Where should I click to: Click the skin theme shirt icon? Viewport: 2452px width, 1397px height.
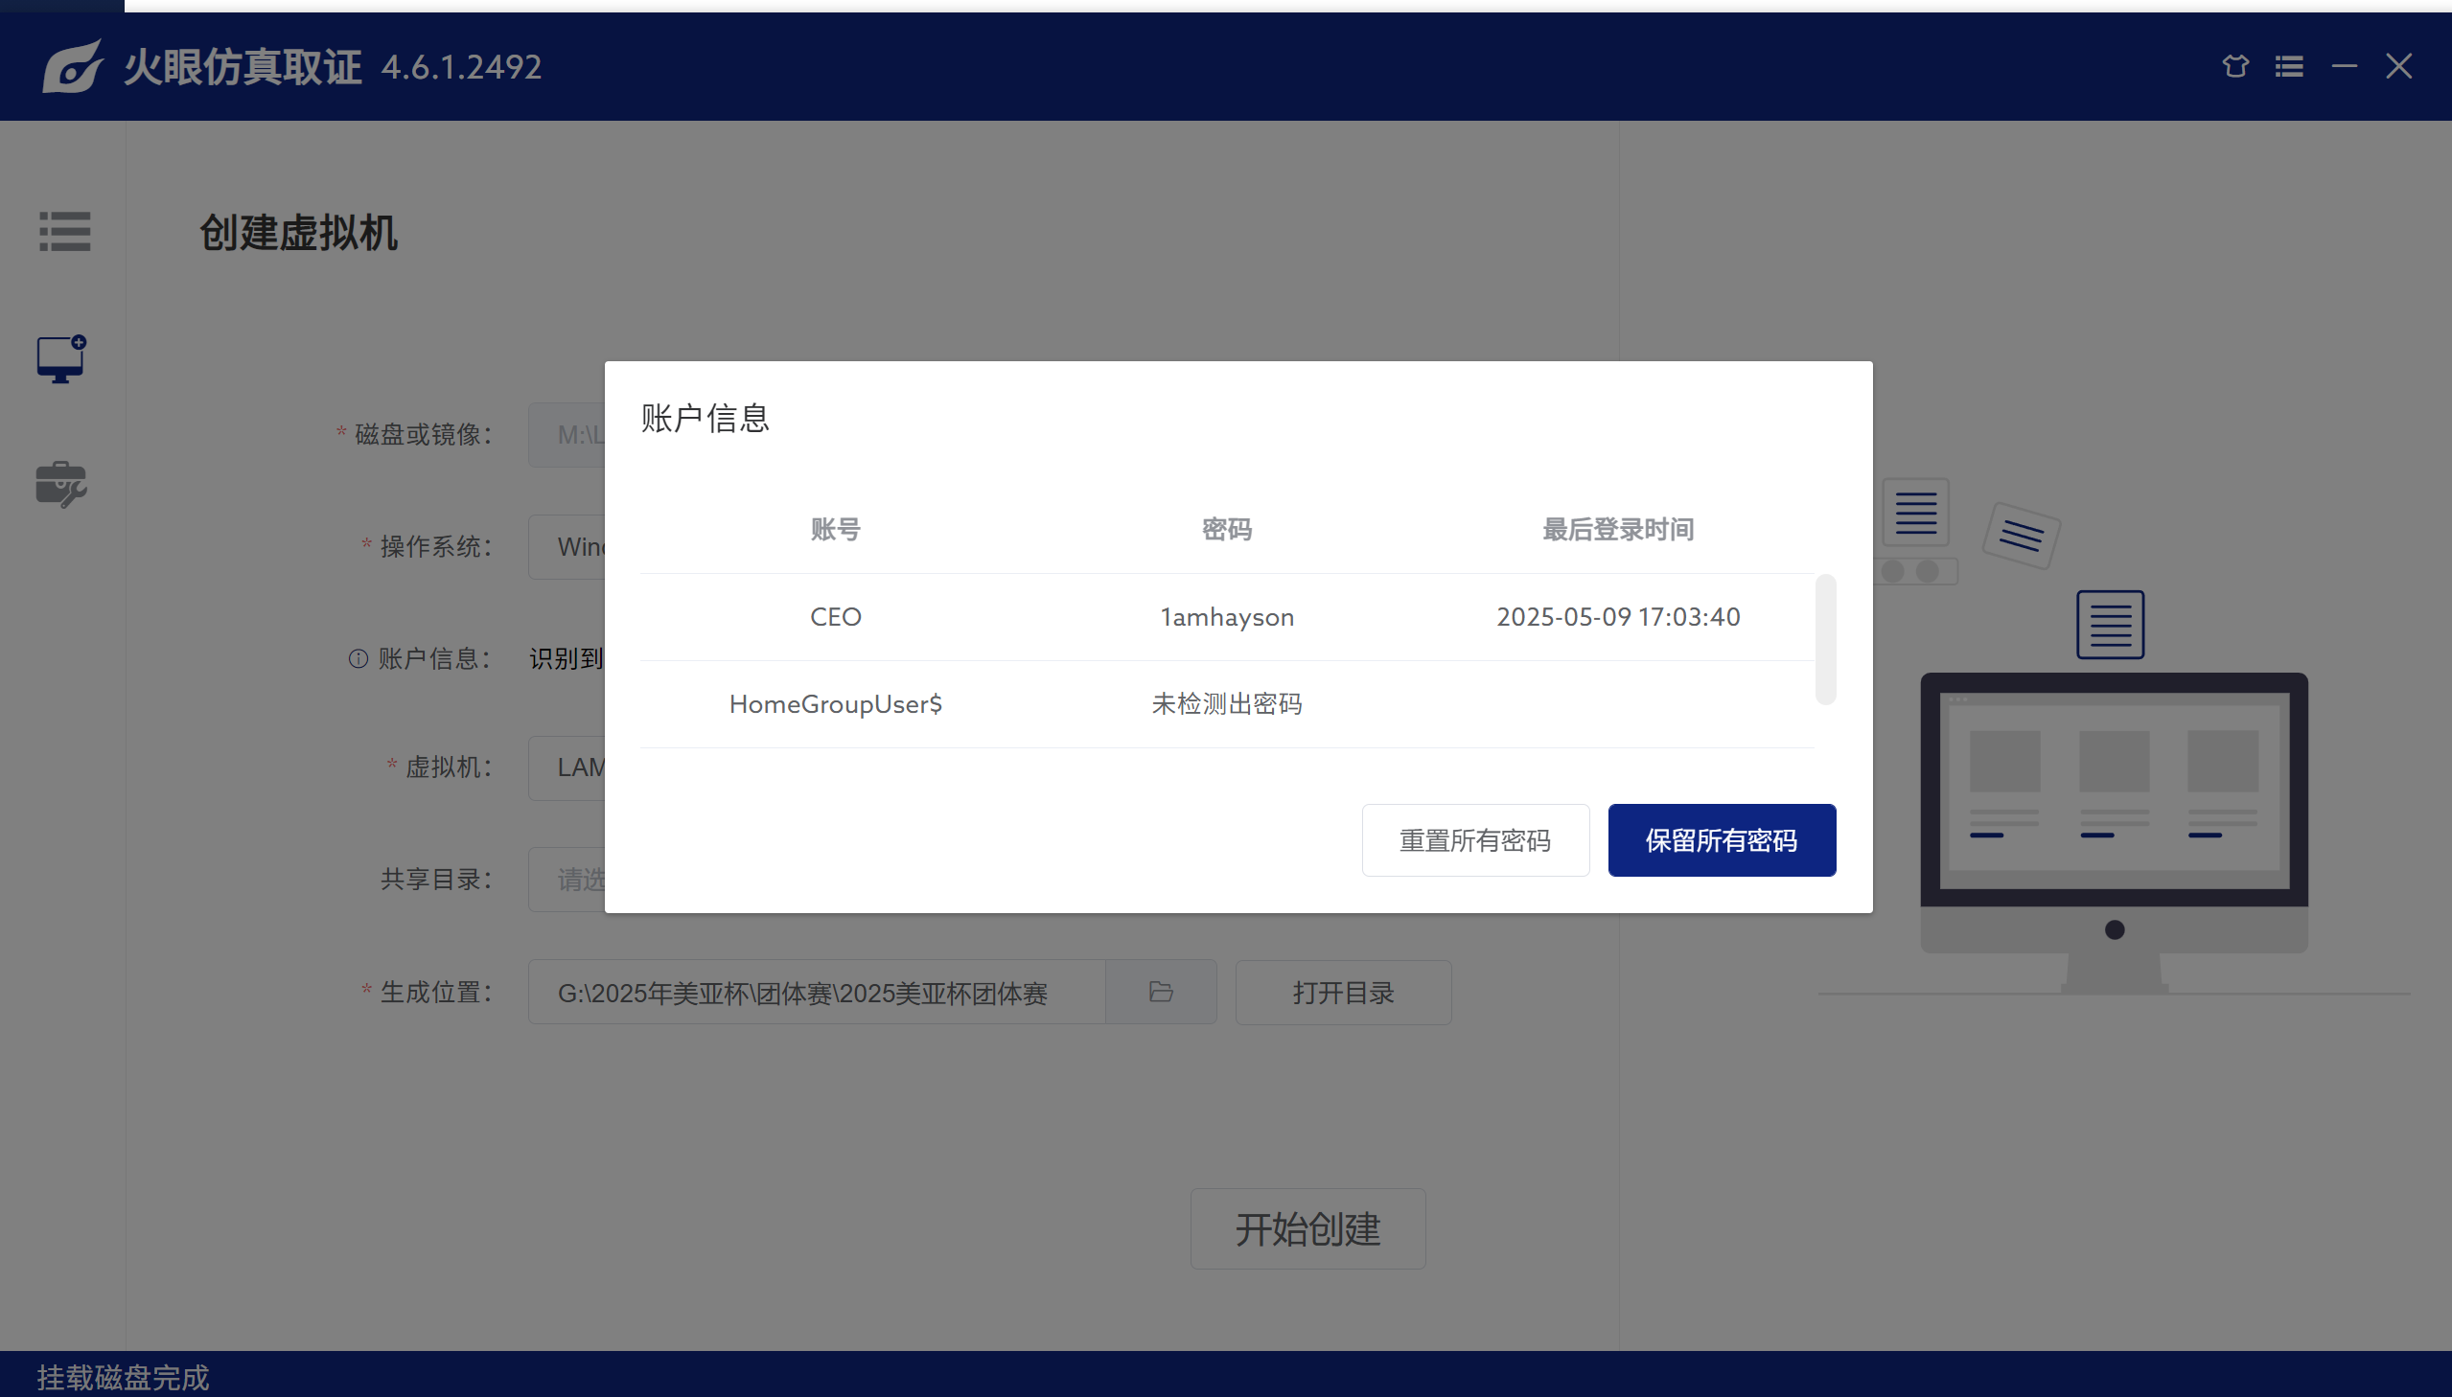[2235, 66]
